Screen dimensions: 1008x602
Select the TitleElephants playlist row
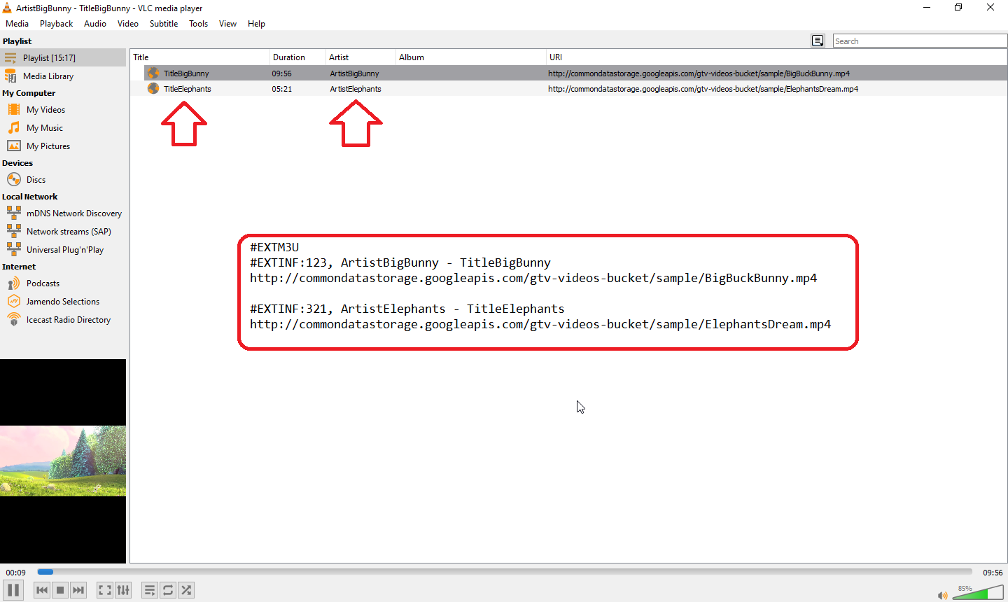pyautogui.click(x=568, y=89)
